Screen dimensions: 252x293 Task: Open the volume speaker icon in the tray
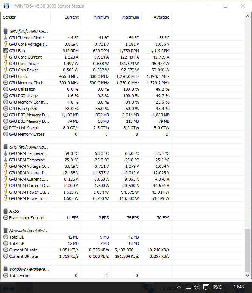pyautogui.click(x=197, y=287)
